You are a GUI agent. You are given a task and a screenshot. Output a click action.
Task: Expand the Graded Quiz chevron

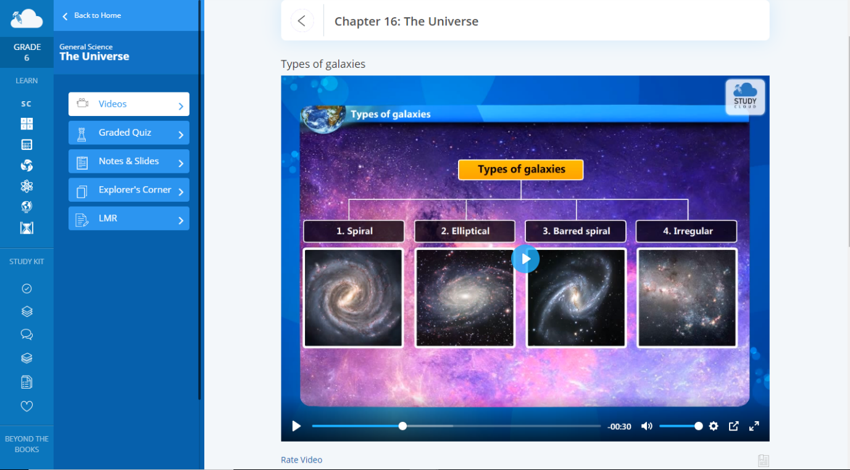click(181, 134)
